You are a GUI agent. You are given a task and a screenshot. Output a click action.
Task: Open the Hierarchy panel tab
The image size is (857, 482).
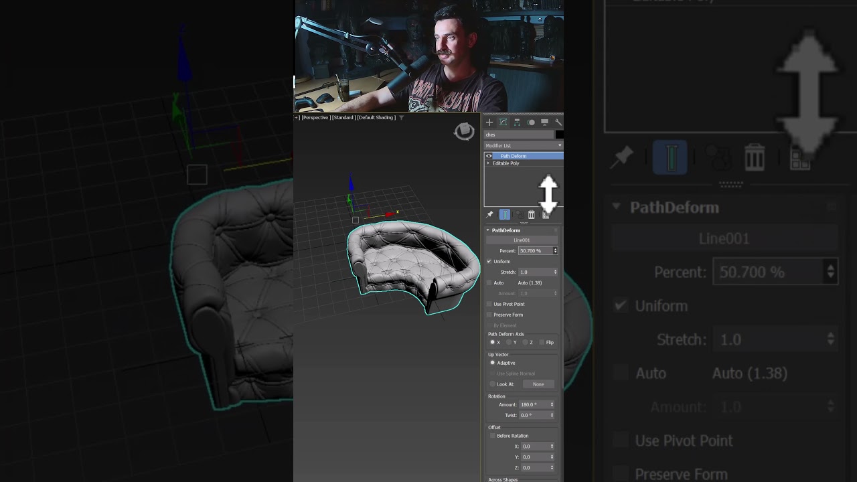(517, 123)
